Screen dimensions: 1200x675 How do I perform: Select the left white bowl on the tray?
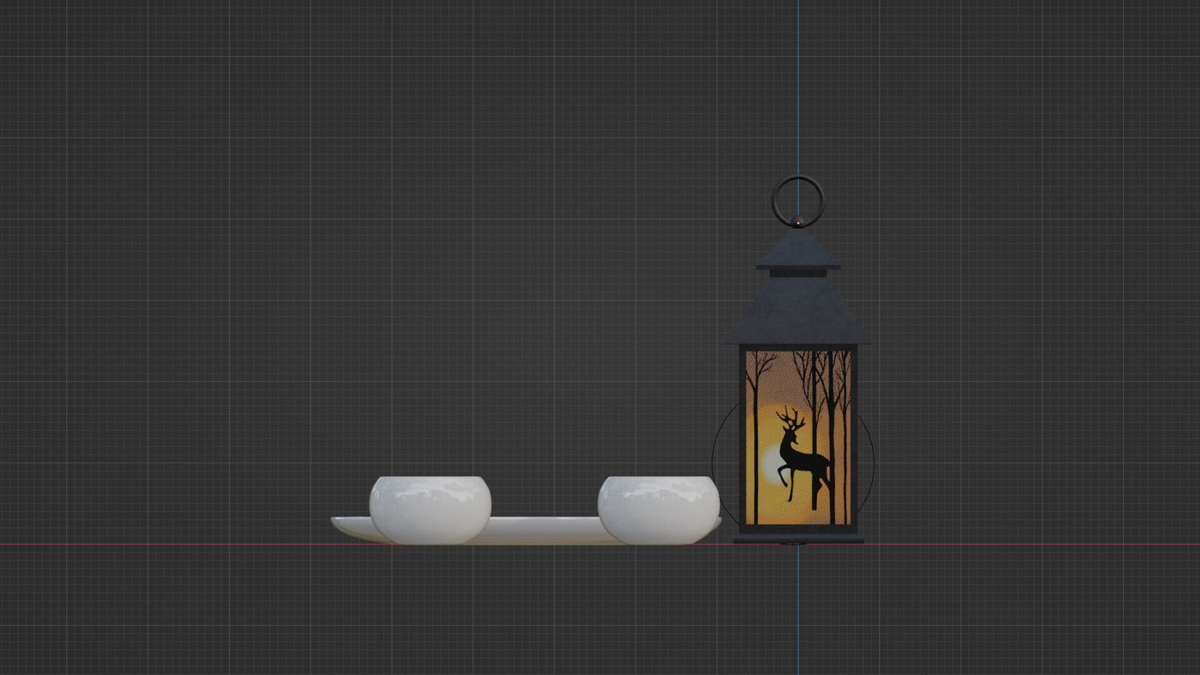(x=430, y=509)
